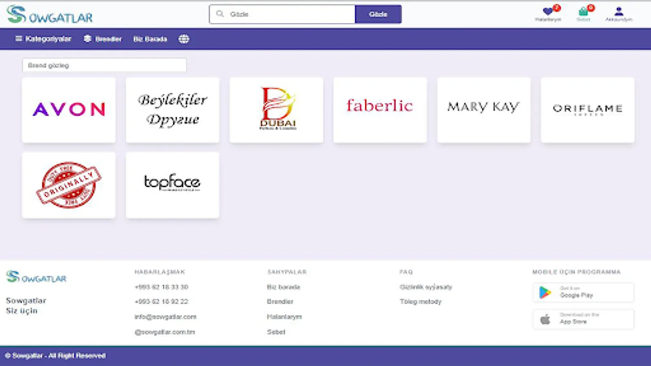Select the Originally stamp brand card
This screenshot has width=651, height=366.
[x=69, y=185]
